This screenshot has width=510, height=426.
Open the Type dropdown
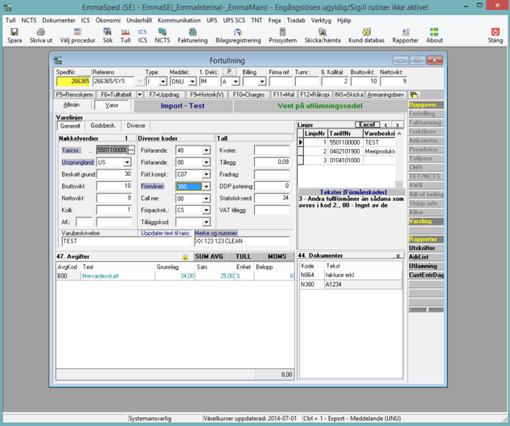[163, 82]
